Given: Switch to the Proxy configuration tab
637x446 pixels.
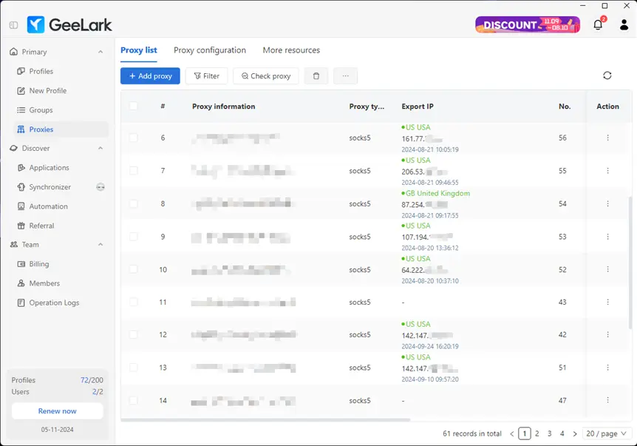Looking at the screenshot, I should 210,50.
